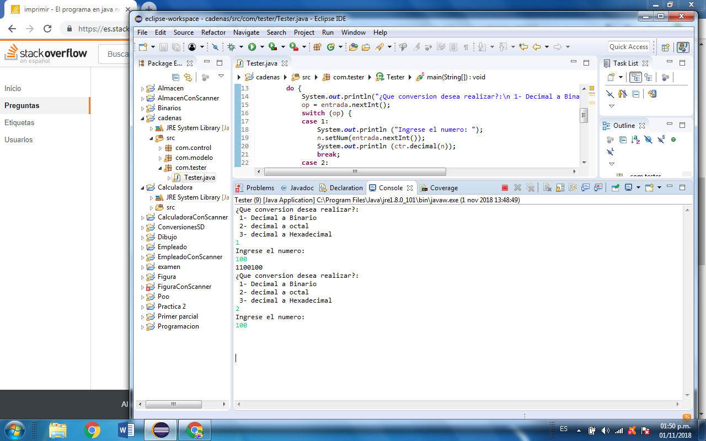Click Usuarios link in Stack Overflow sidebar
This screenshot has width=706, height=441.
tap(18, 139)
